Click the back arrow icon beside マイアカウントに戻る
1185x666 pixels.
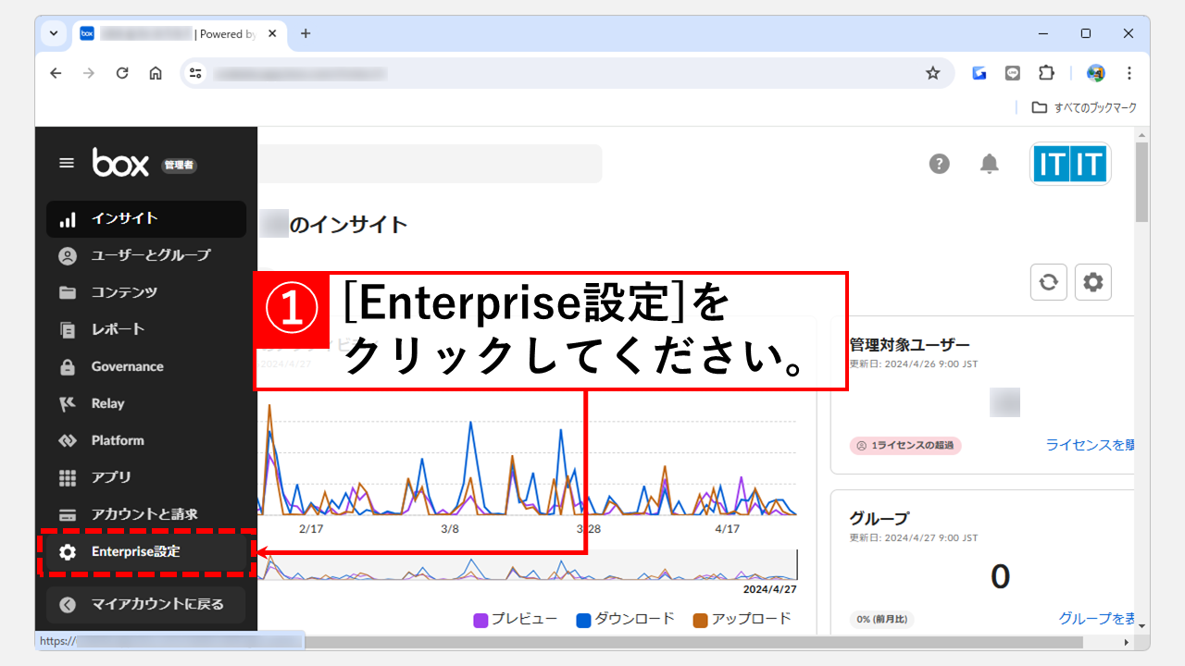tap(68, 605)
